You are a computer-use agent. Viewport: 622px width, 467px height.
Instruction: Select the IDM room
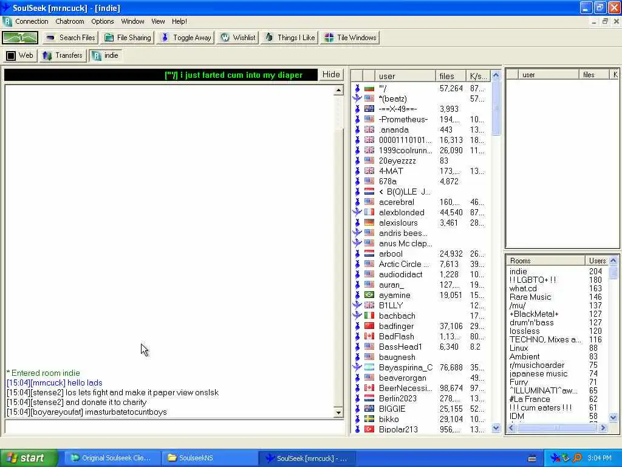pyautogui.click(x=517, y=416)
